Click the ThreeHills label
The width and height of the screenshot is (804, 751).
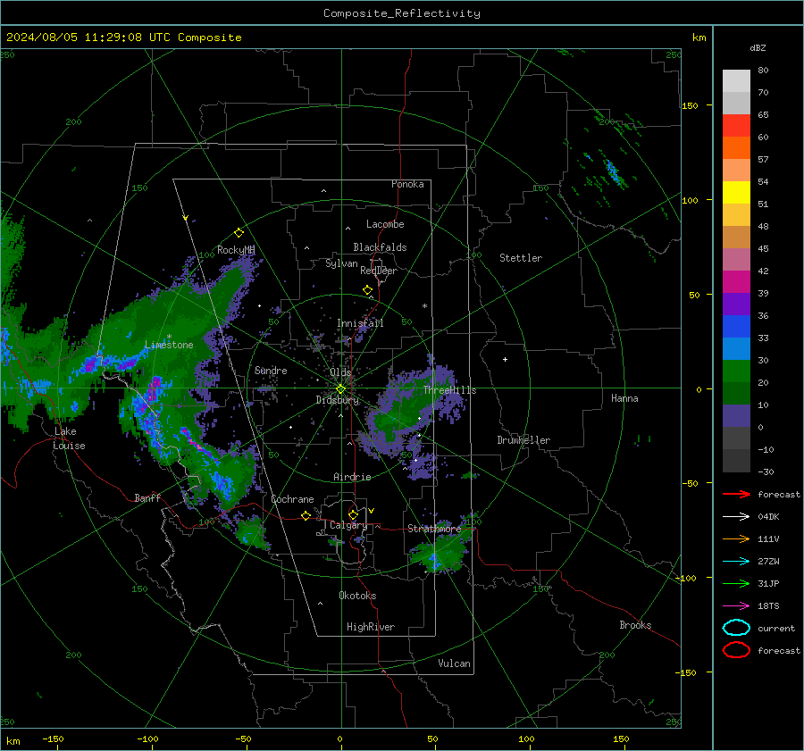pyautogui.click(x=449, y=390)
